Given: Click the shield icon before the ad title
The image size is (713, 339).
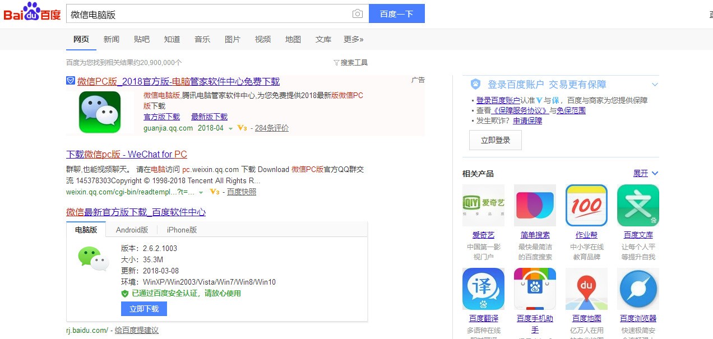Looking at the screenshot, I should pyautogui.click(x=70, y=81).
